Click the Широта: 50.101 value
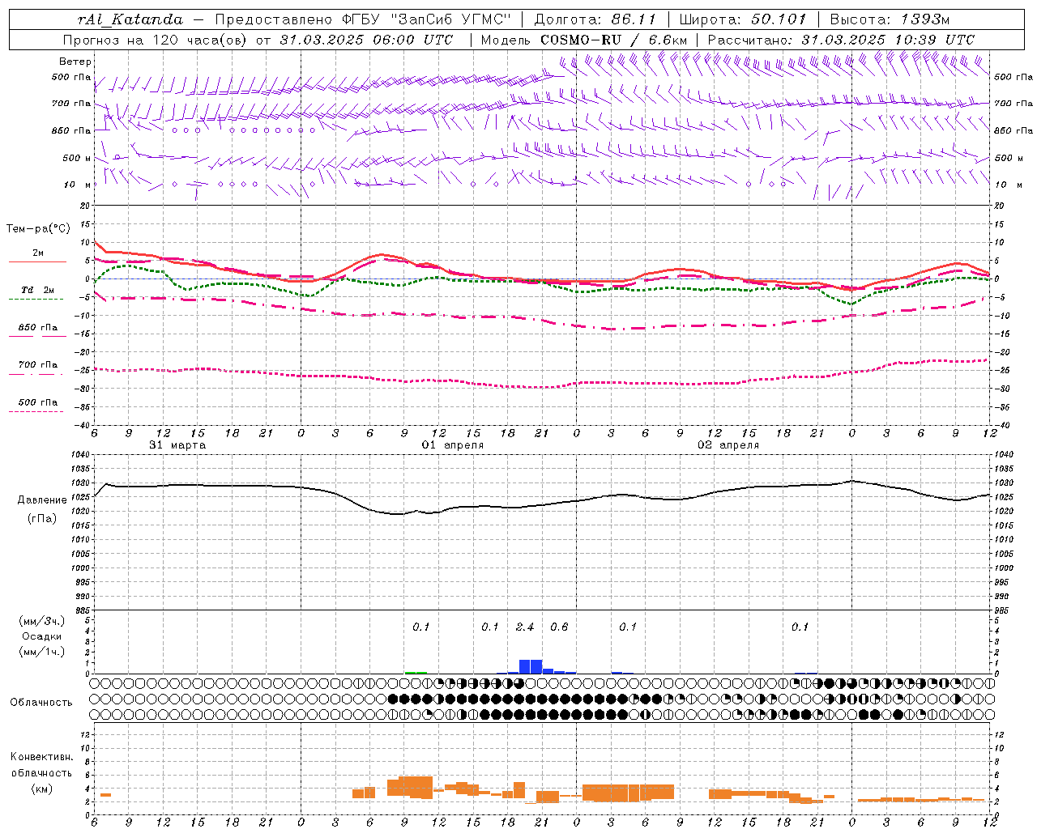Screen dimensions: 1037x829 click(743, 19)
